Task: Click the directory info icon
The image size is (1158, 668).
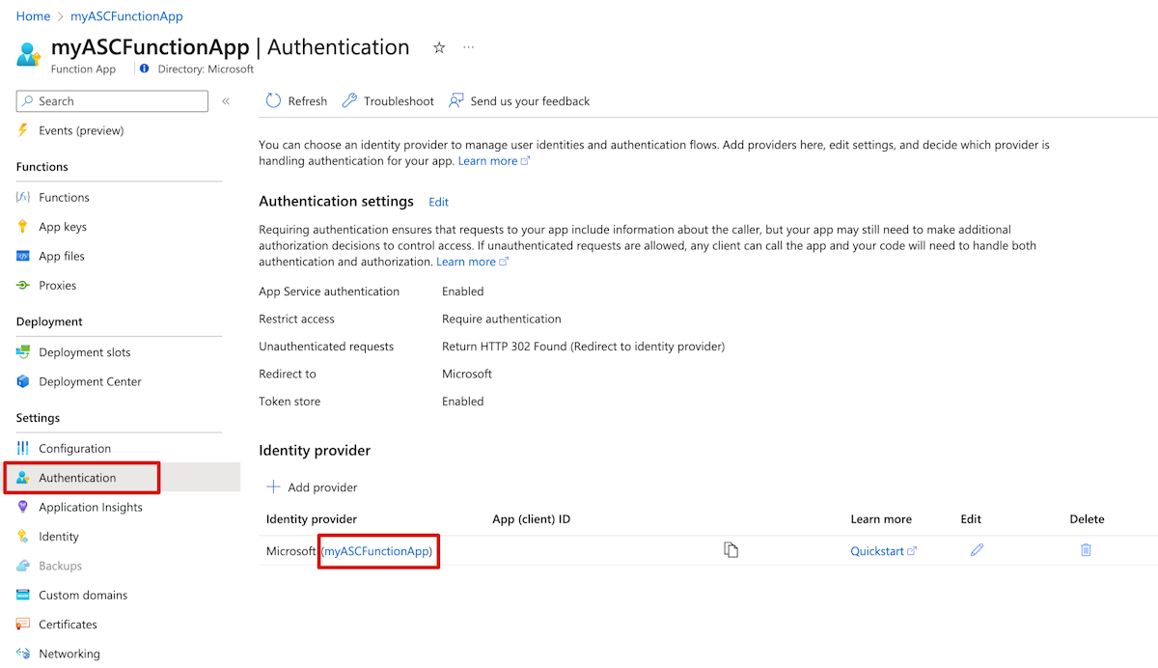Action: 145,70
